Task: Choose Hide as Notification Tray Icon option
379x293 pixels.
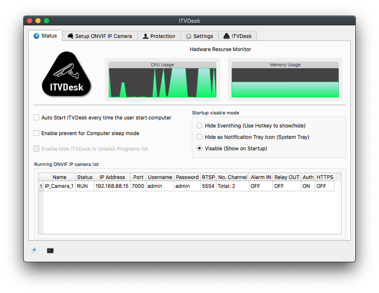Action: coord(199,137)
